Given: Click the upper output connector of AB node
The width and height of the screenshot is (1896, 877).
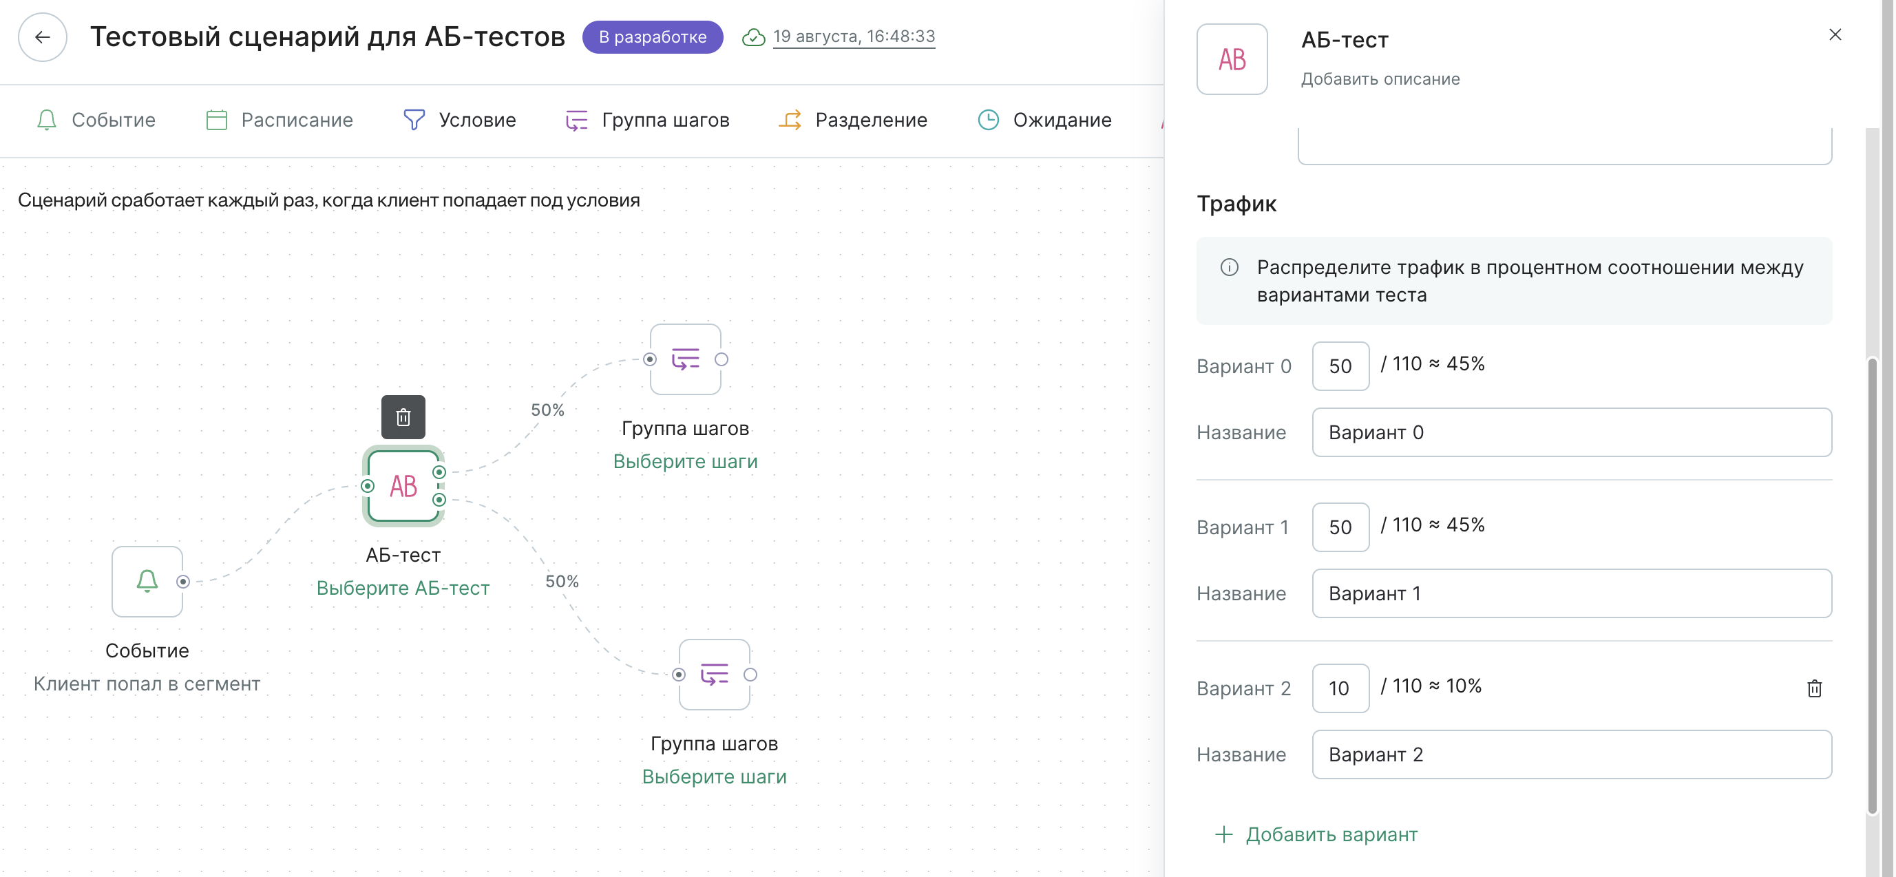Looking at the screenshot, I should pyautogui.click(x=439, y=472).
